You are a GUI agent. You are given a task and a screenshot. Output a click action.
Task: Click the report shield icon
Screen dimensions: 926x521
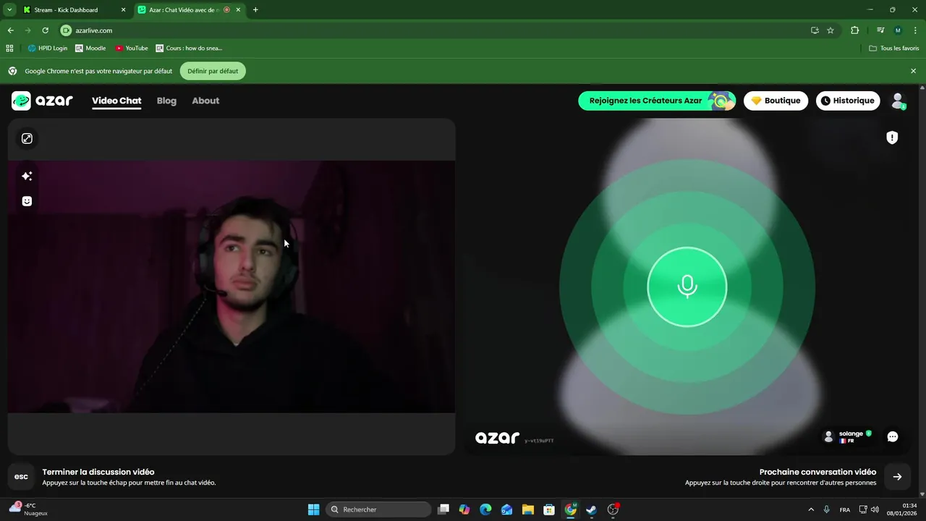[892, 137]
